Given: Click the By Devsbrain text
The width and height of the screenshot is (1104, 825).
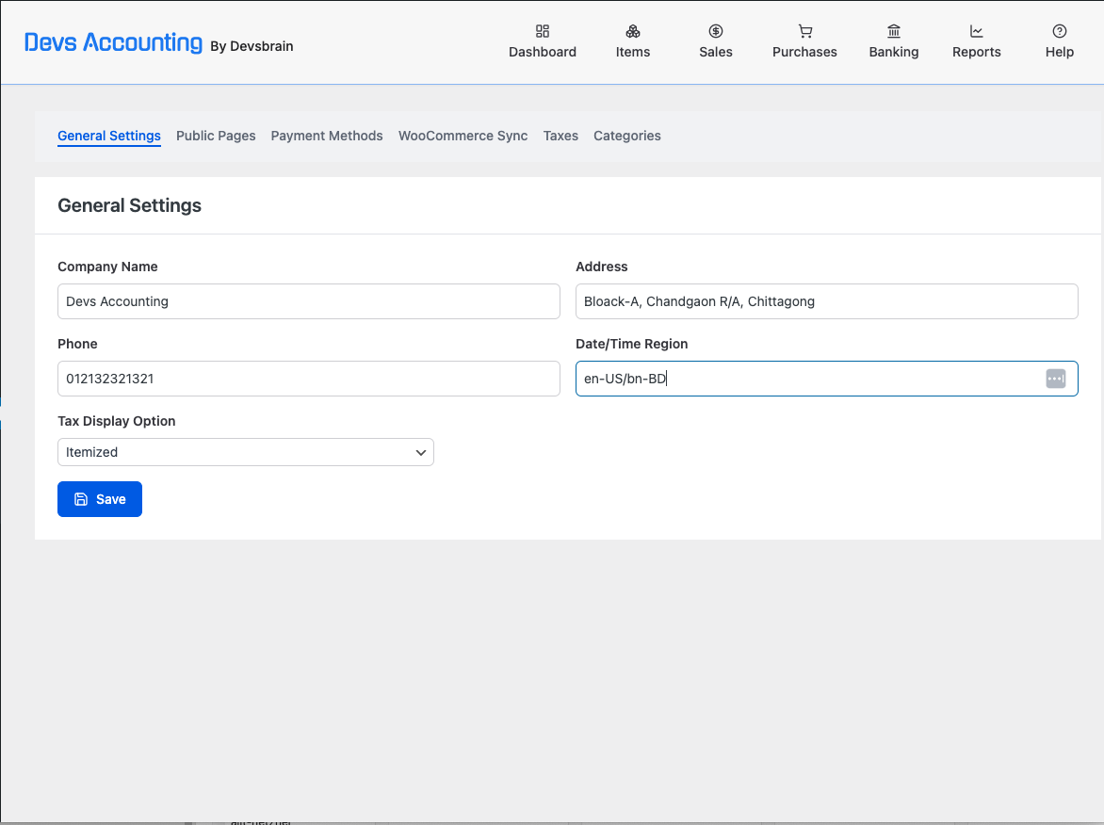Looking at the screenshot, I should pyautogui.click(x=252, y=46).
